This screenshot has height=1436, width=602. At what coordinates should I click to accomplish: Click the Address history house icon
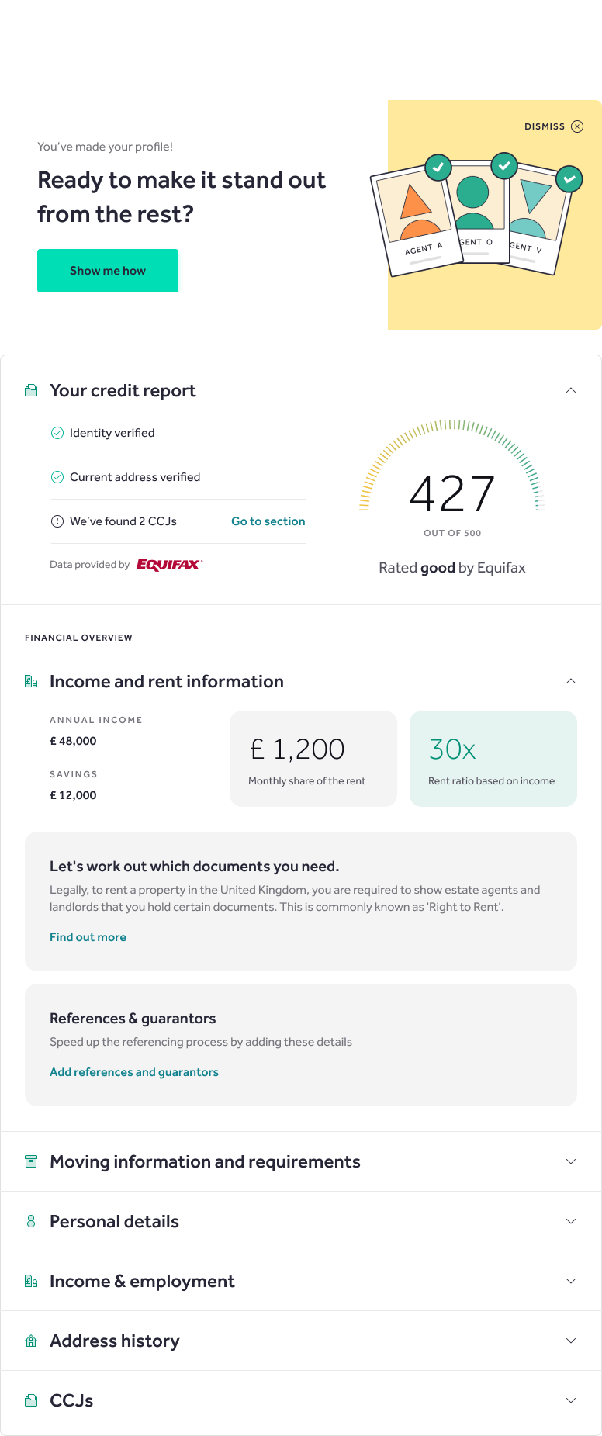point(31,1341)
